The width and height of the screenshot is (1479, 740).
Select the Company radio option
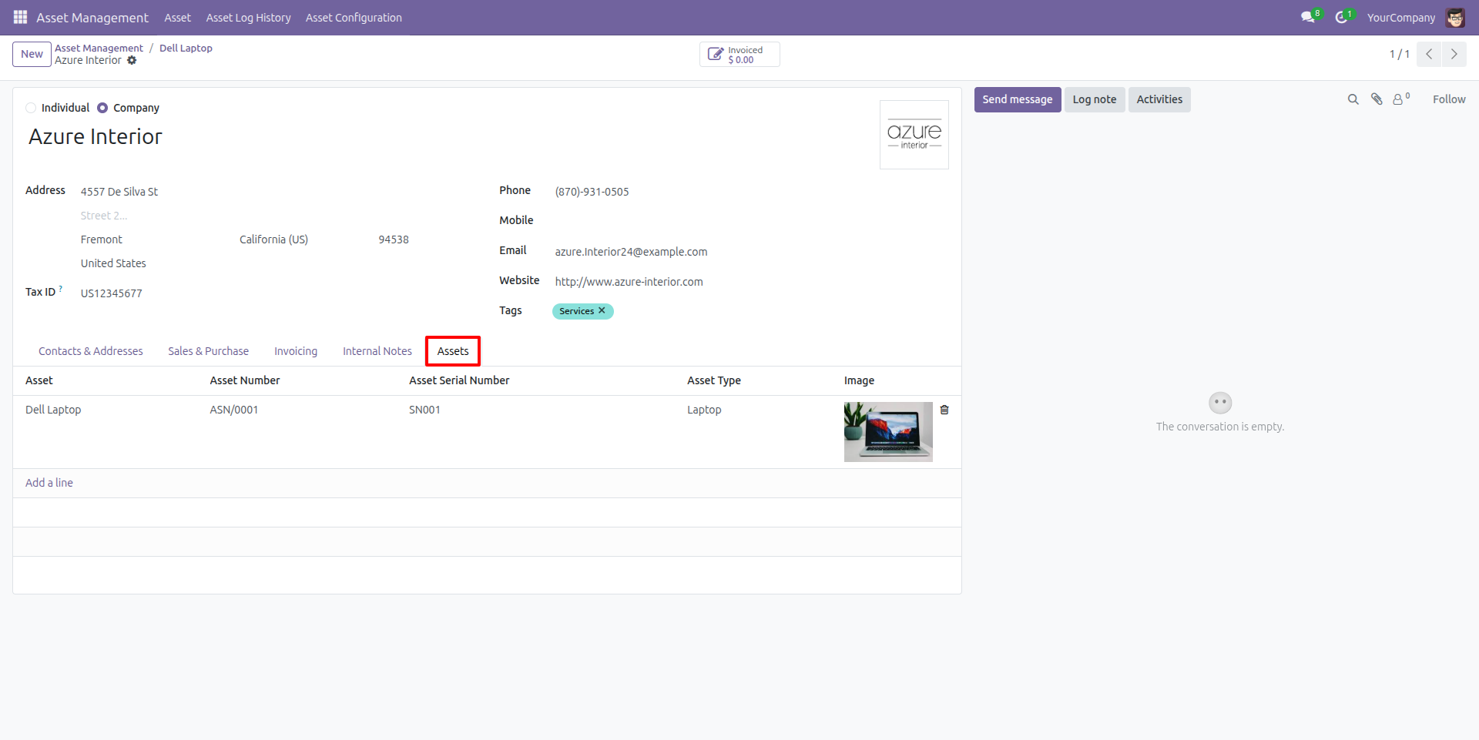click(x=102, y=108)
